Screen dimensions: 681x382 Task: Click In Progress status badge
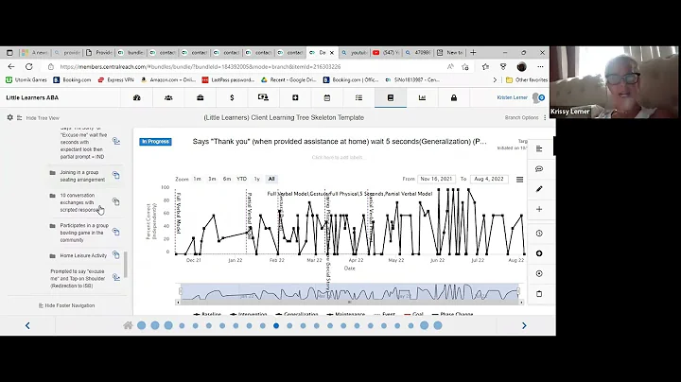[x=155, y=142]
